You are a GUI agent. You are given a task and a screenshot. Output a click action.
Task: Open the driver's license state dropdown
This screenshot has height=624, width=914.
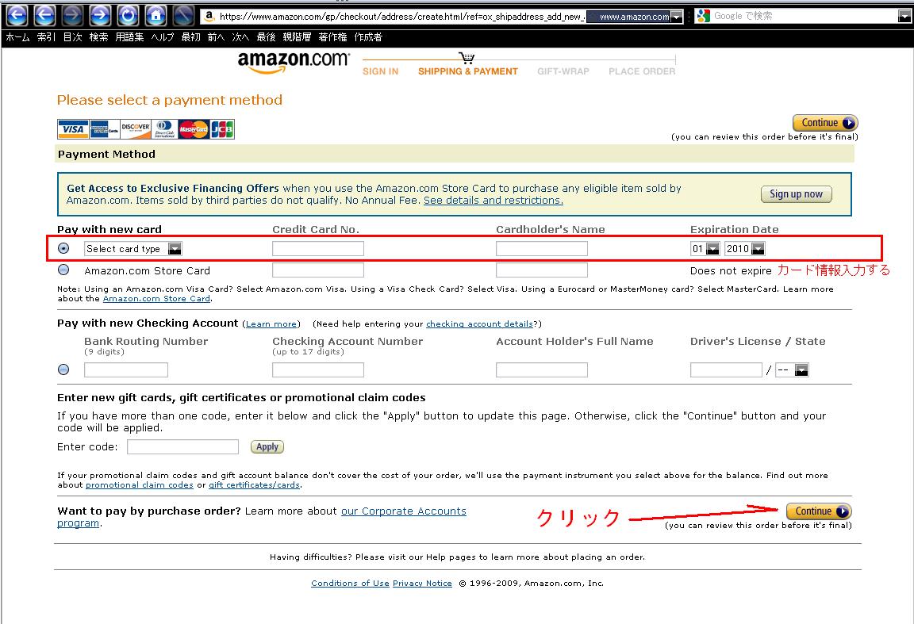(x=792, y=370)
